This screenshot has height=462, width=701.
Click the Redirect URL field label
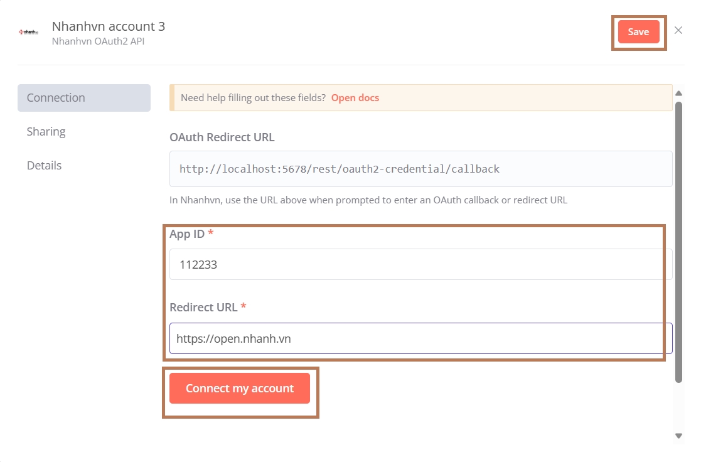[x=203, y=308]
